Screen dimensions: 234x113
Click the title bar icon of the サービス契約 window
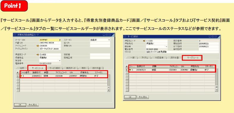point(125,36)
